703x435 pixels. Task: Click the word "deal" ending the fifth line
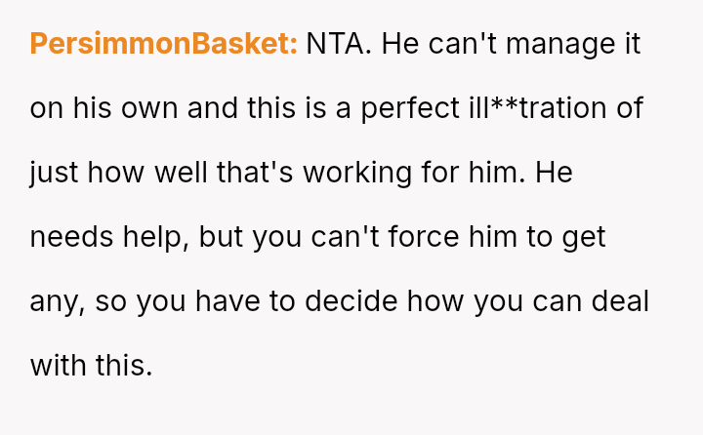click(625, 301)
